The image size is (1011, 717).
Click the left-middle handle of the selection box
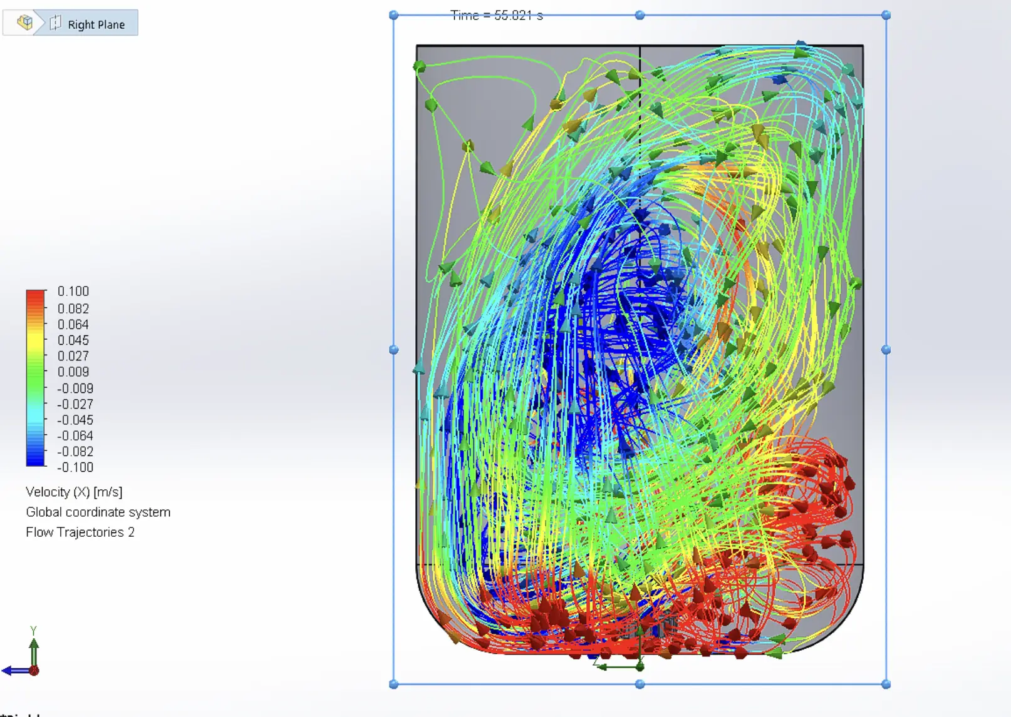394,350
